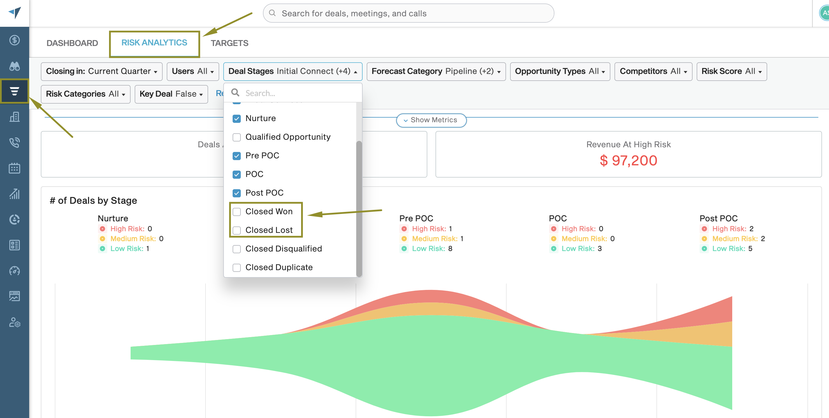Viewport: 829px width, 418px height.
Task: Click the magnifier in the top search bar
Action: 272,13
